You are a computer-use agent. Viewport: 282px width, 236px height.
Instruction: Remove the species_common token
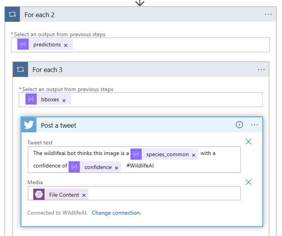click(x=193, y=155)
